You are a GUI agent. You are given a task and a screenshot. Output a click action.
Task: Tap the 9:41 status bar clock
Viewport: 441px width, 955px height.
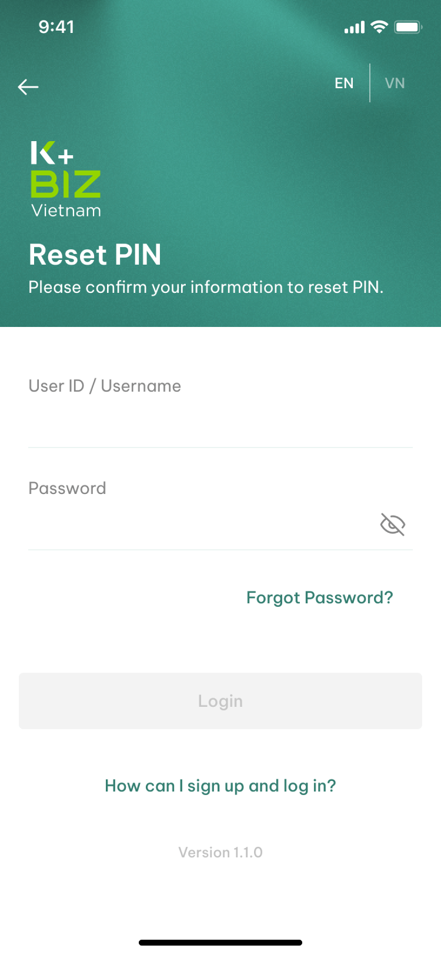point(56,27)
